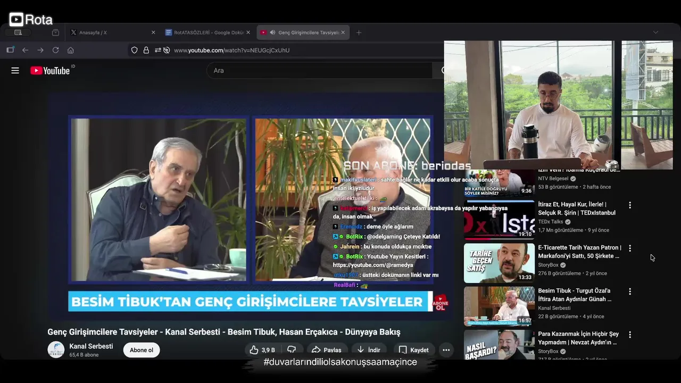681x383 pixels.
Task: Click the browser forward arrow
Action: 40,50
